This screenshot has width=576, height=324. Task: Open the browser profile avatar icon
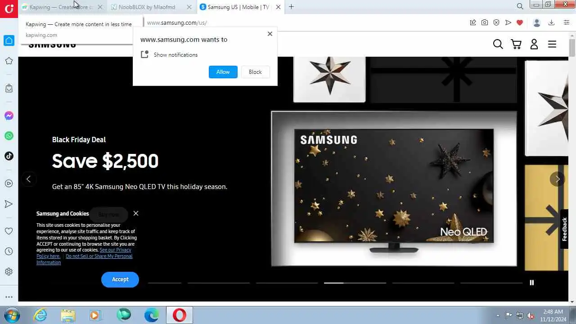coord(536,22)
